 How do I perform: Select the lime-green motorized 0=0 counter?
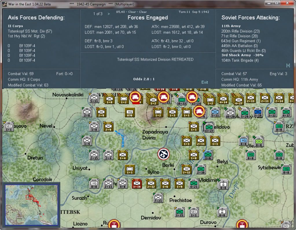click(x=258, y=142)
